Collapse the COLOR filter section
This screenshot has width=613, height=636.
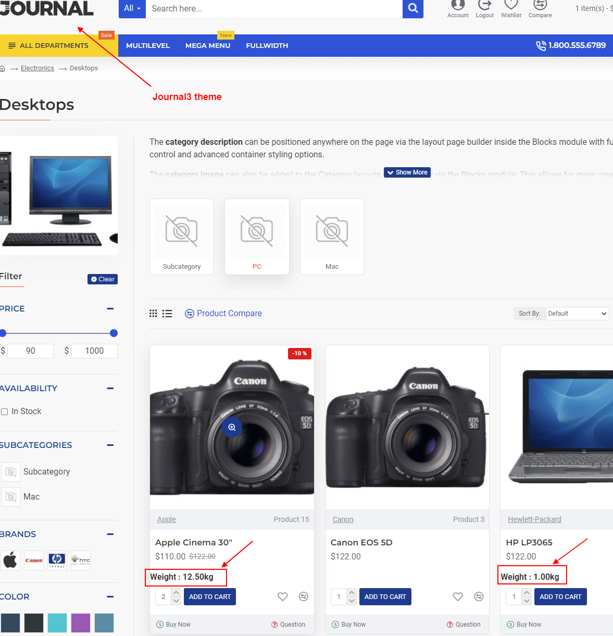click(110, 597)
